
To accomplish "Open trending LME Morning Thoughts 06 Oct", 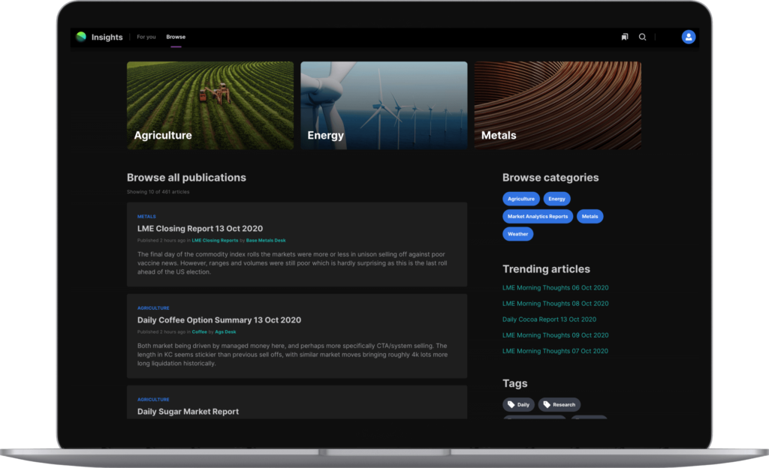I will (555, 288).
